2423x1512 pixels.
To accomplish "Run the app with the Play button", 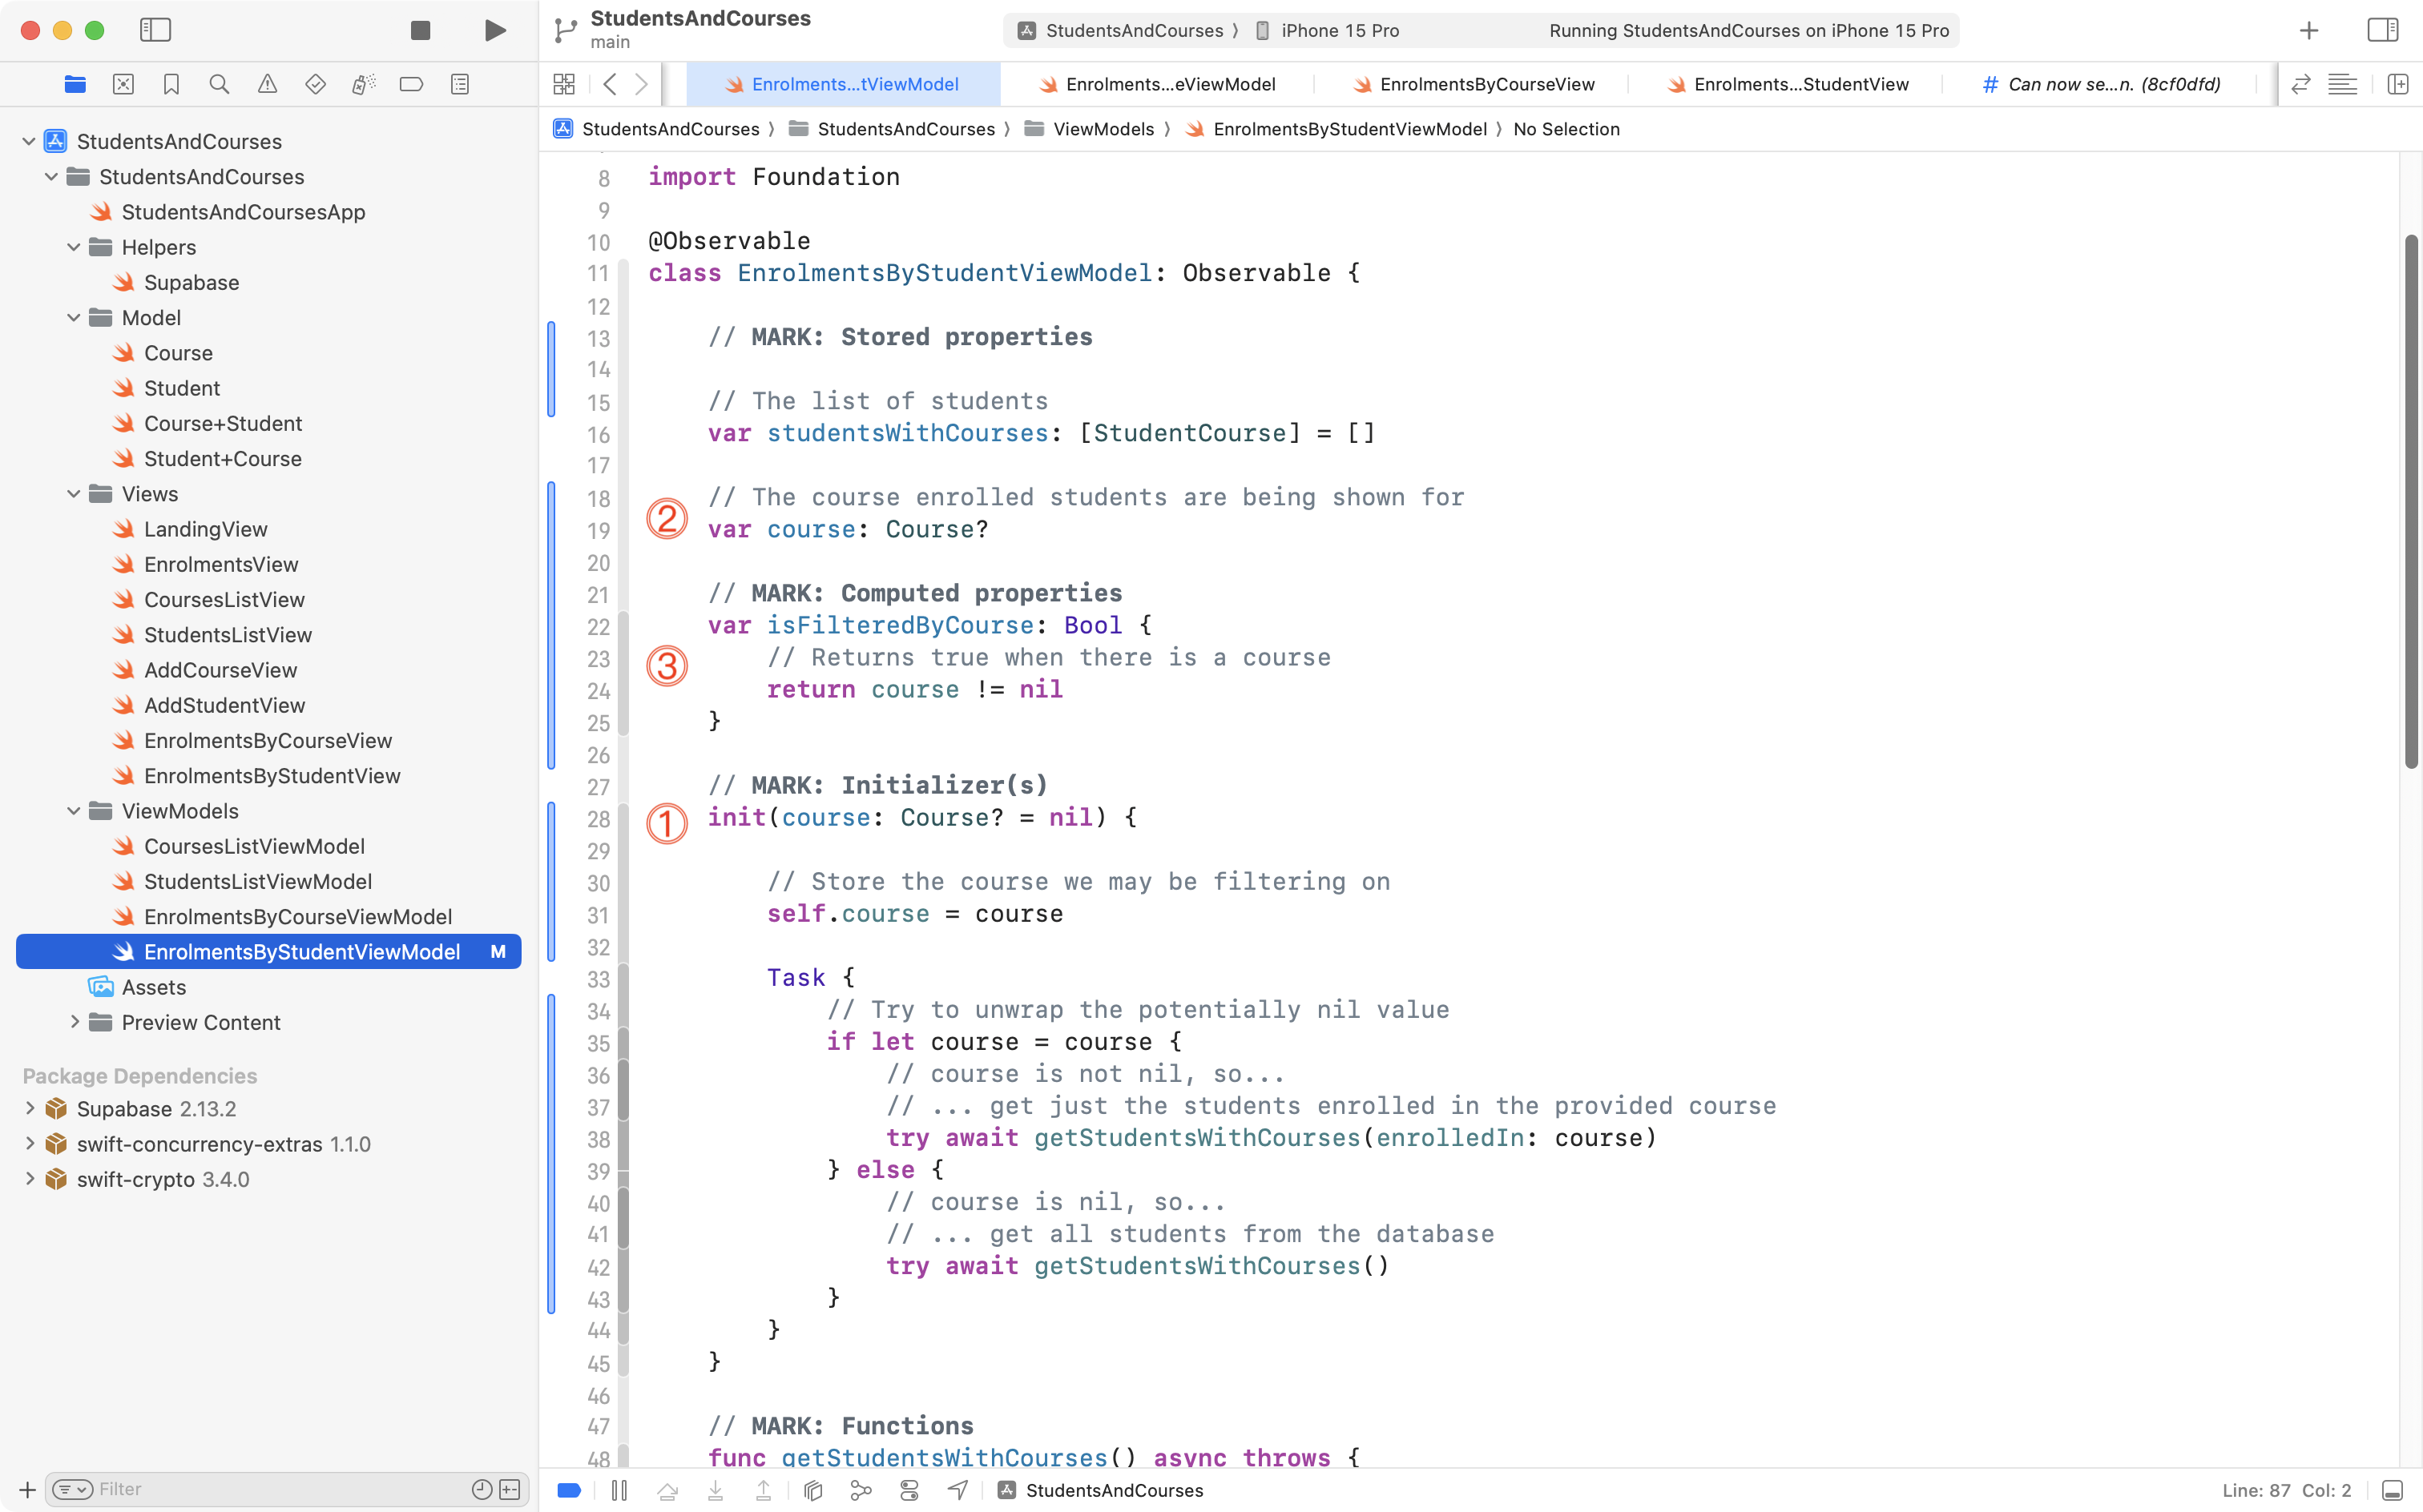I will (x=494, y=30).
